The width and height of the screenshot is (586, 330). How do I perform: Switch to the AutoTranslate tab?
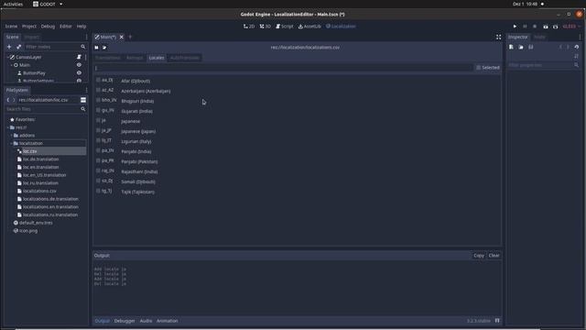[x=185, y=58]
